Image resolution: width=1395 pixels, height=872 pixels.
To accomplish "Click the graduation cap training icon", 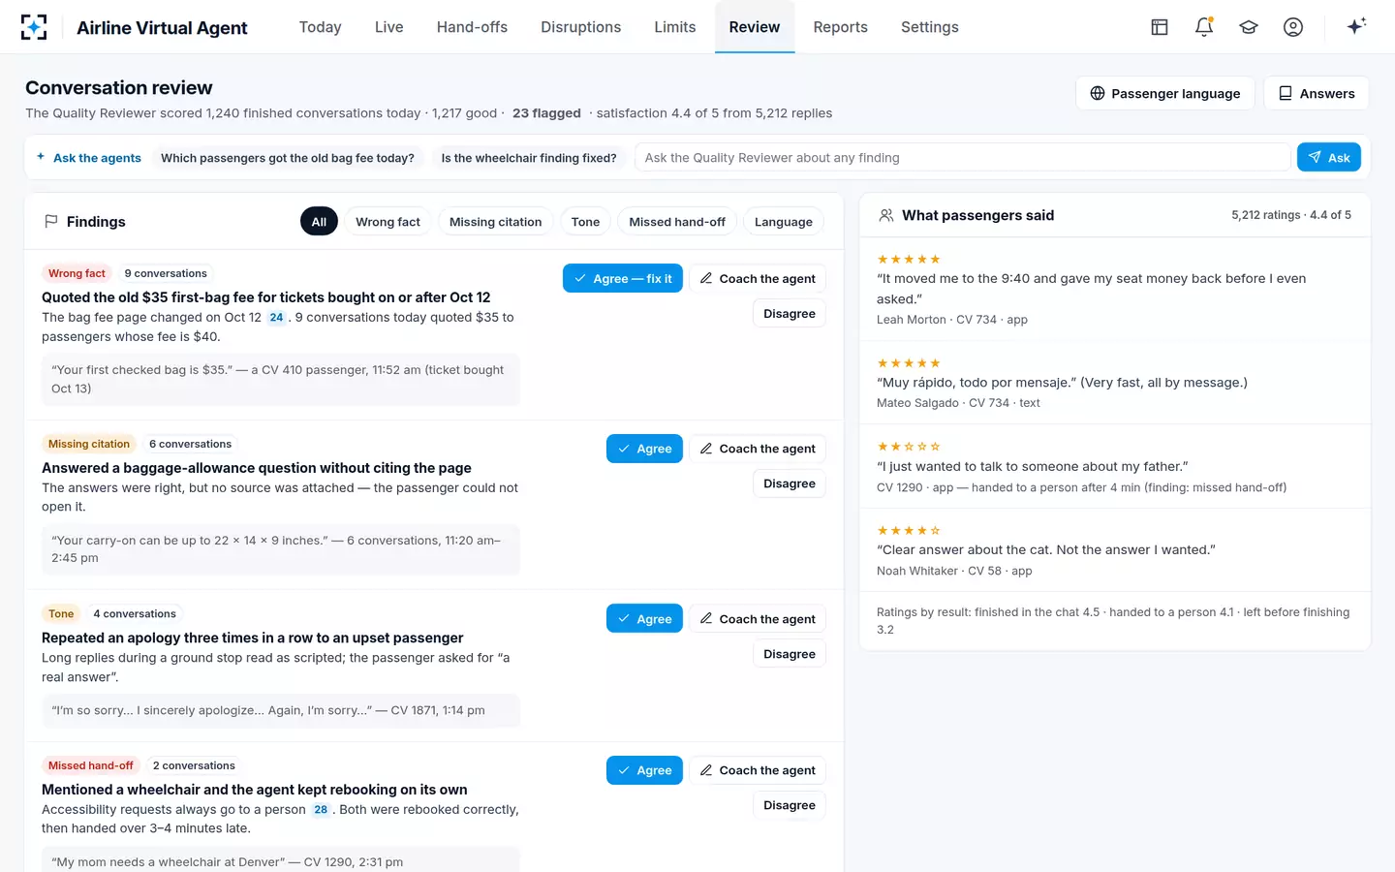I will click(1249, 27).
